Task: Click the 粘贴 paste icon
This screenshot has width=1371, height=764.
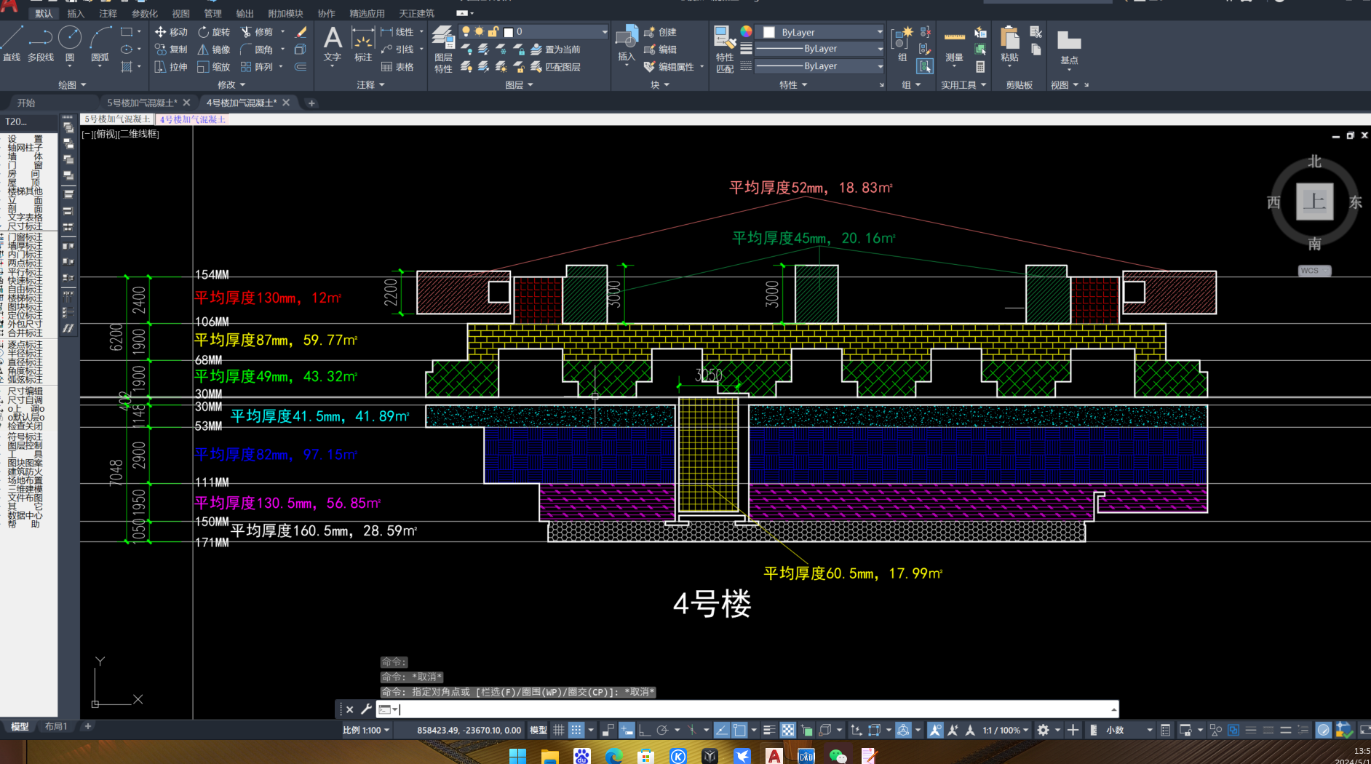Action: tap(1009, 44)
